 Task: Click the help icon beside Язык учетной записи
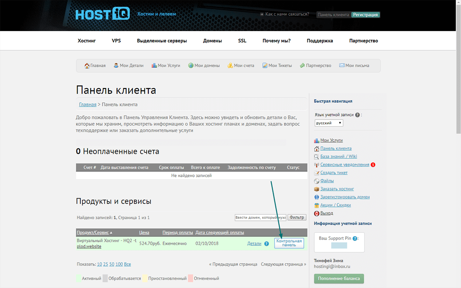357,115
